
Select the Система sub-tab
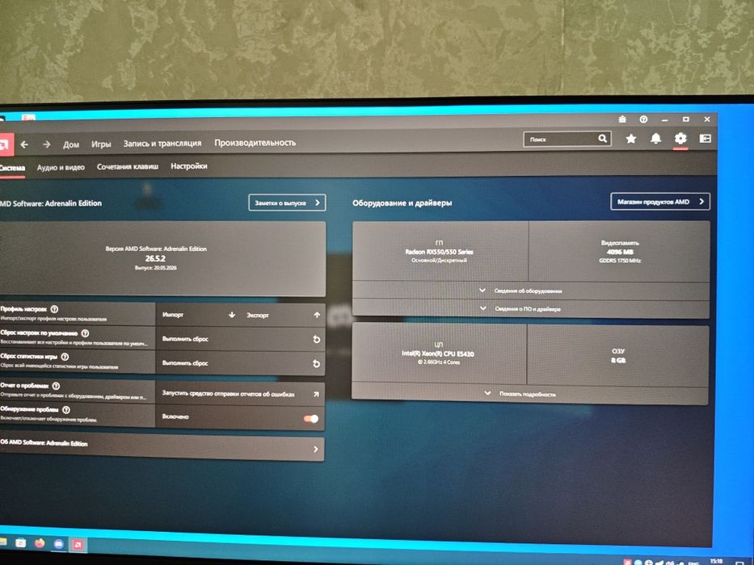(12, 168)
